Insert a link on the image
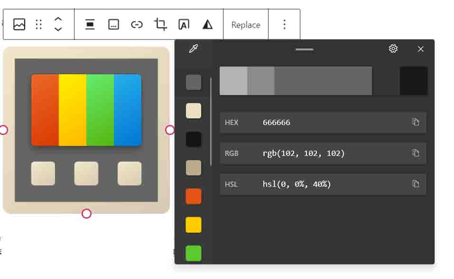 coord(137,24)
